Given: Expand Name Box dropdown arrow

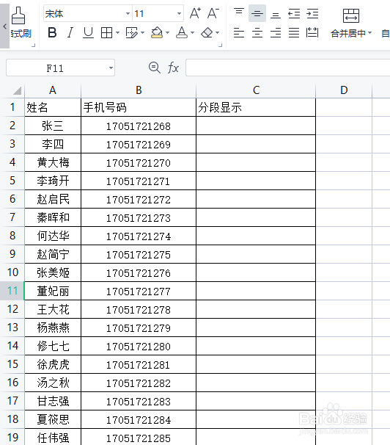Looking at the screenshot, I should pyautogui.click(x=111, y=68).
